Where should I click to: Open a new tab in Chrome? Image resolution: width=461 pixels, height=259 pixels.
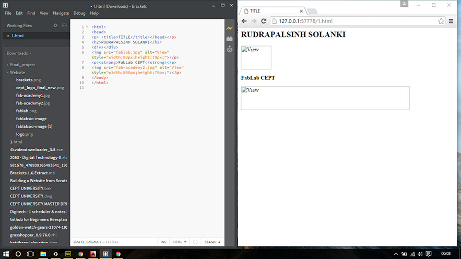tap(312, 11)
